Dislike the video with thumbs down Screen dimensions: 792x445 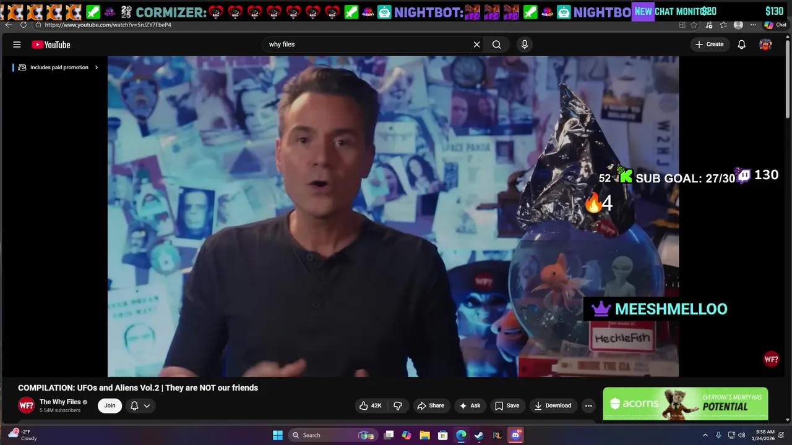click(398, 405)
